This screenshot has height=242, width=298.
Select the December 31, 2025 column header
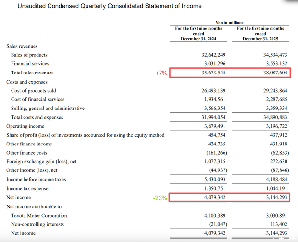tap(260, 34)
